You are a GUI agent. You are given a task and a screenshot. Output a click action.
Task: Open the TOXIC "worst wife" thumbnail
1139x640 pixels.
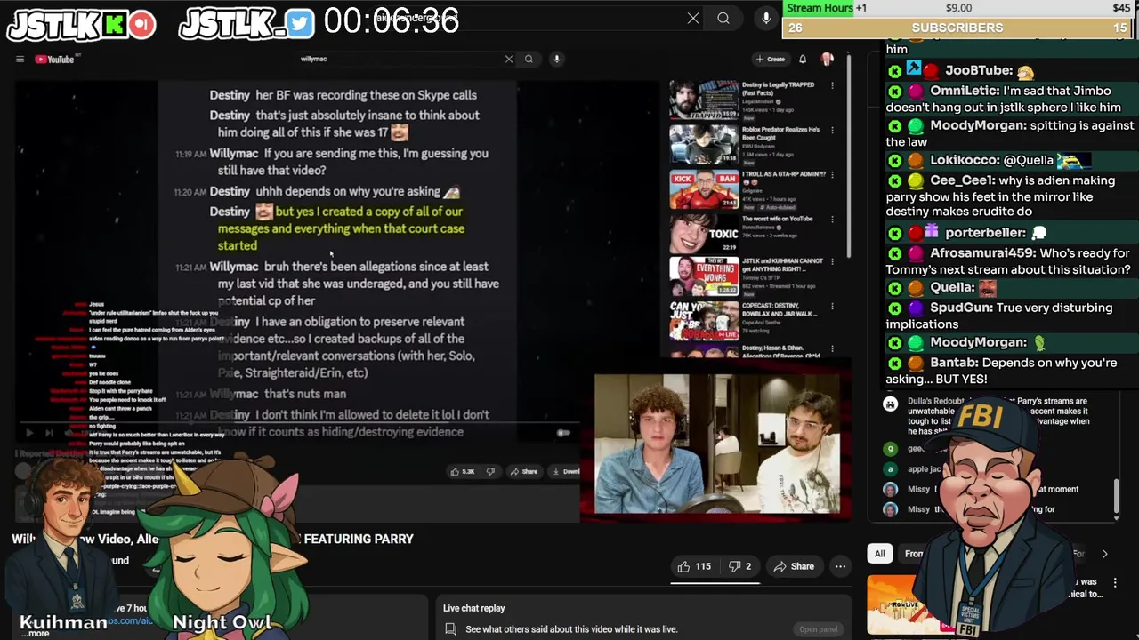[x=704, y=235]
